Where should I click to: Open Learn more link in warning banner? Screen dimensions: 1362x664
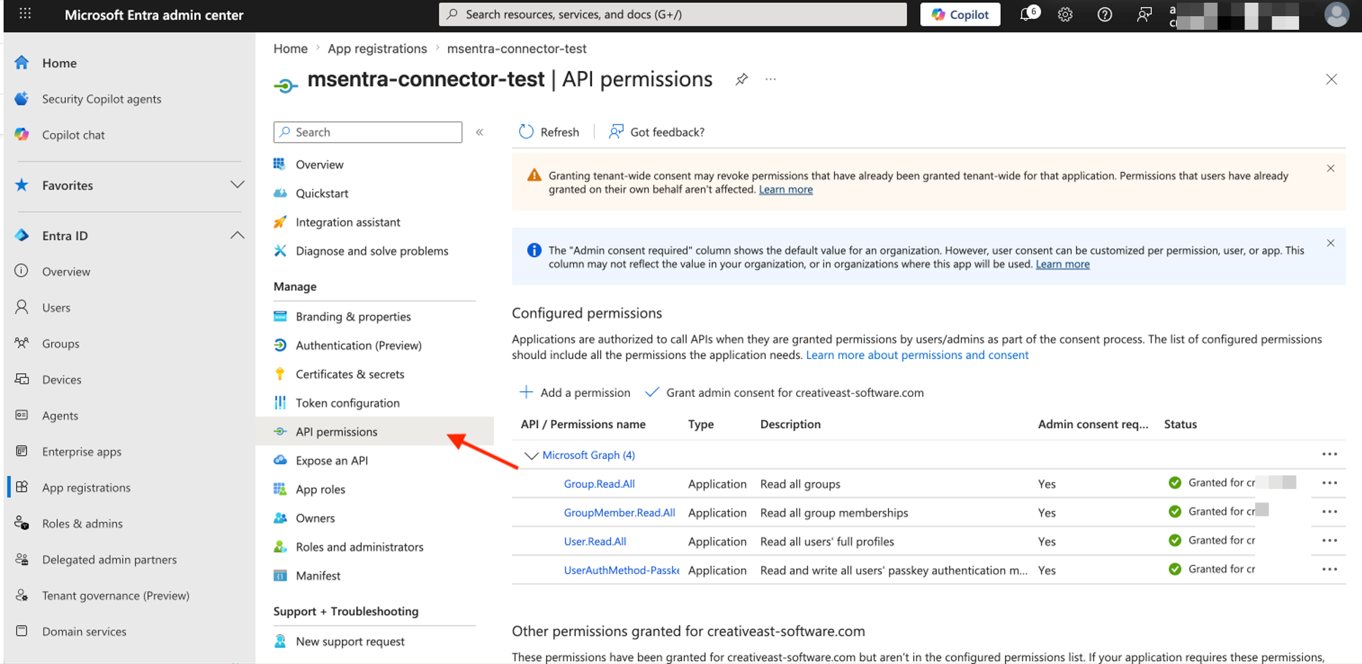[785, 189]
